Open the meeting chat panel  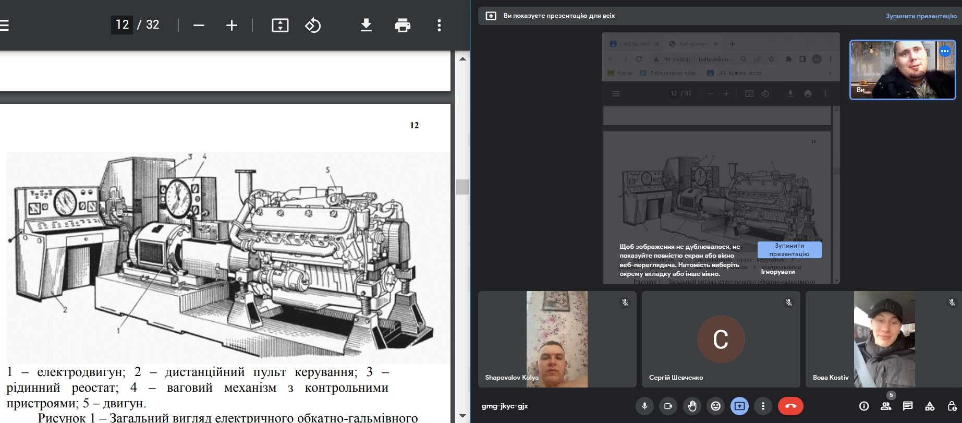coord(908,406)
